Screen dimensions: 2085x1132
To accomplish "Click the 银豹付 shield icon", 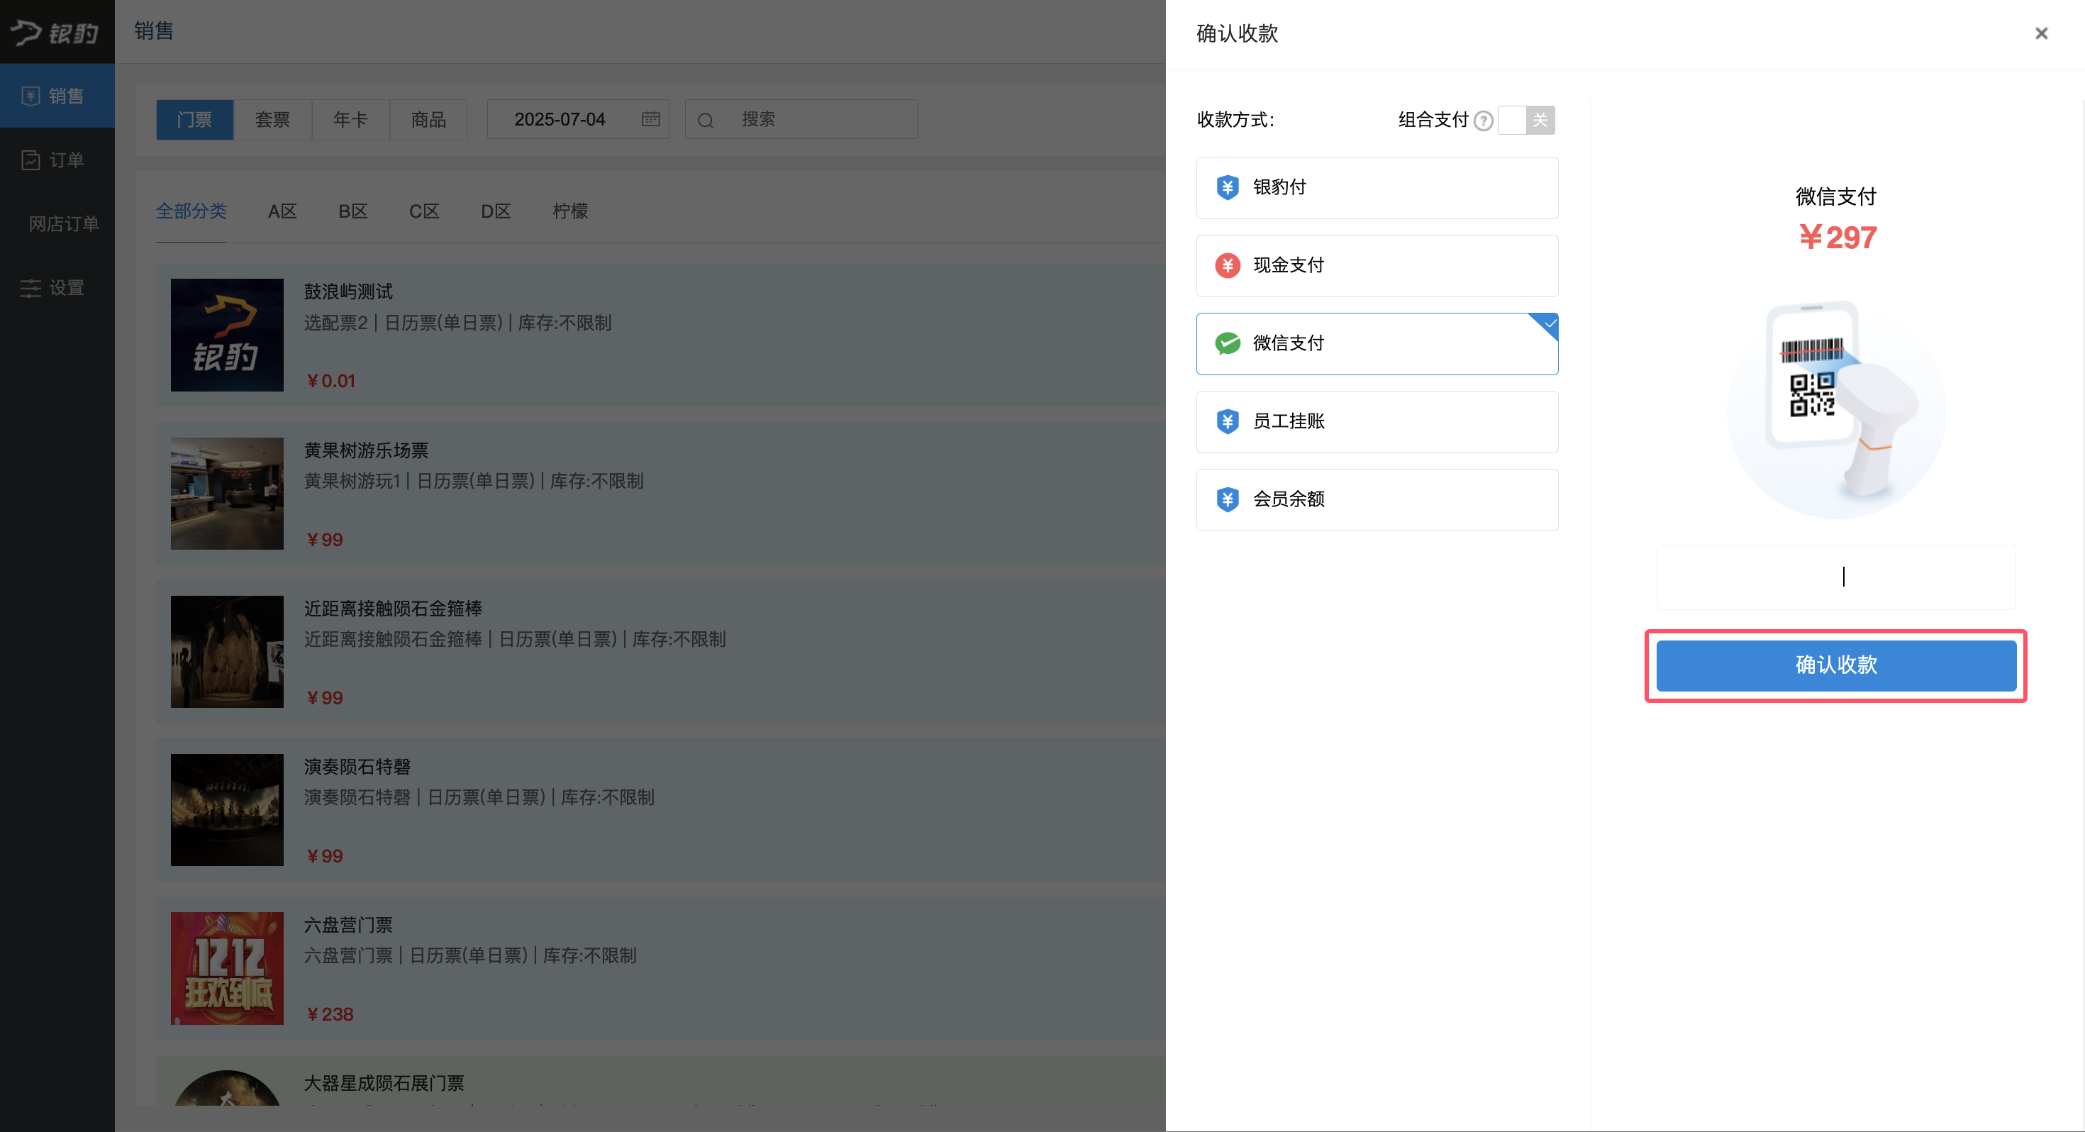I will tap(1227, 187).
